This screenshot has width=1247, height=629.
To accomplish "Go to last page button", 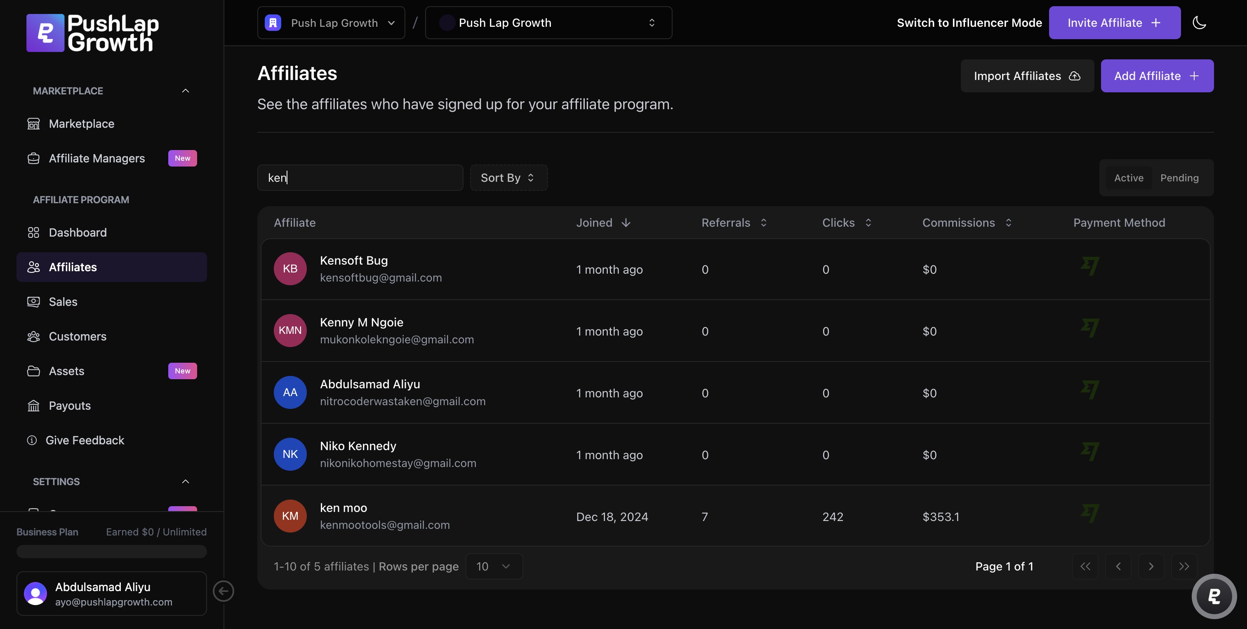I will tap(1184, 567).
